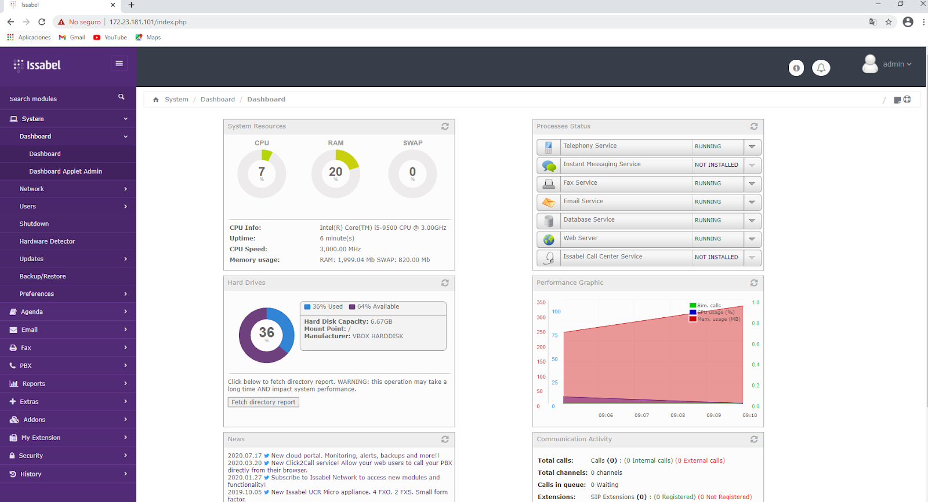The width and height of the screenshot is (928, 502).
Task: Click the Call Center Service headset icon
Action: 549,258
